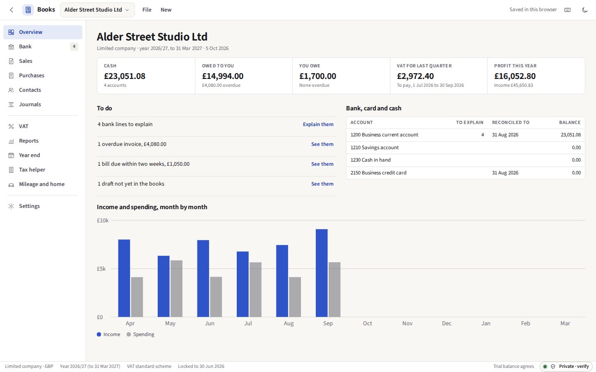Click See them for overdue invoice

coord(322,144)
